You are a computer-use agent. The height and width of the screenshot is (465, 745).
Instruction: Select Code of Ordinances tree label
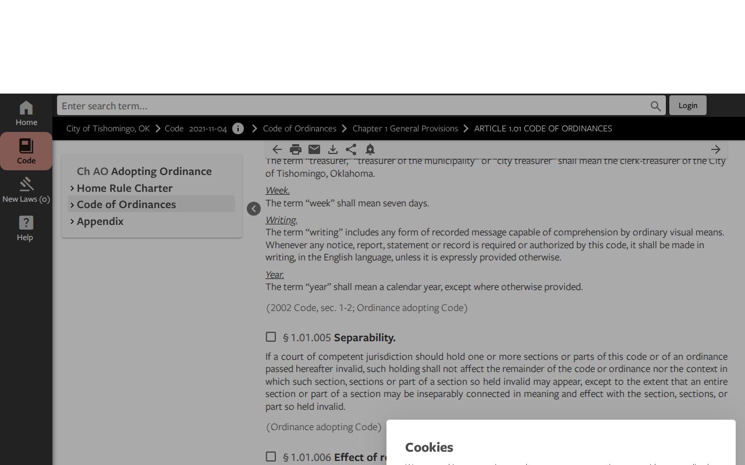126,205
